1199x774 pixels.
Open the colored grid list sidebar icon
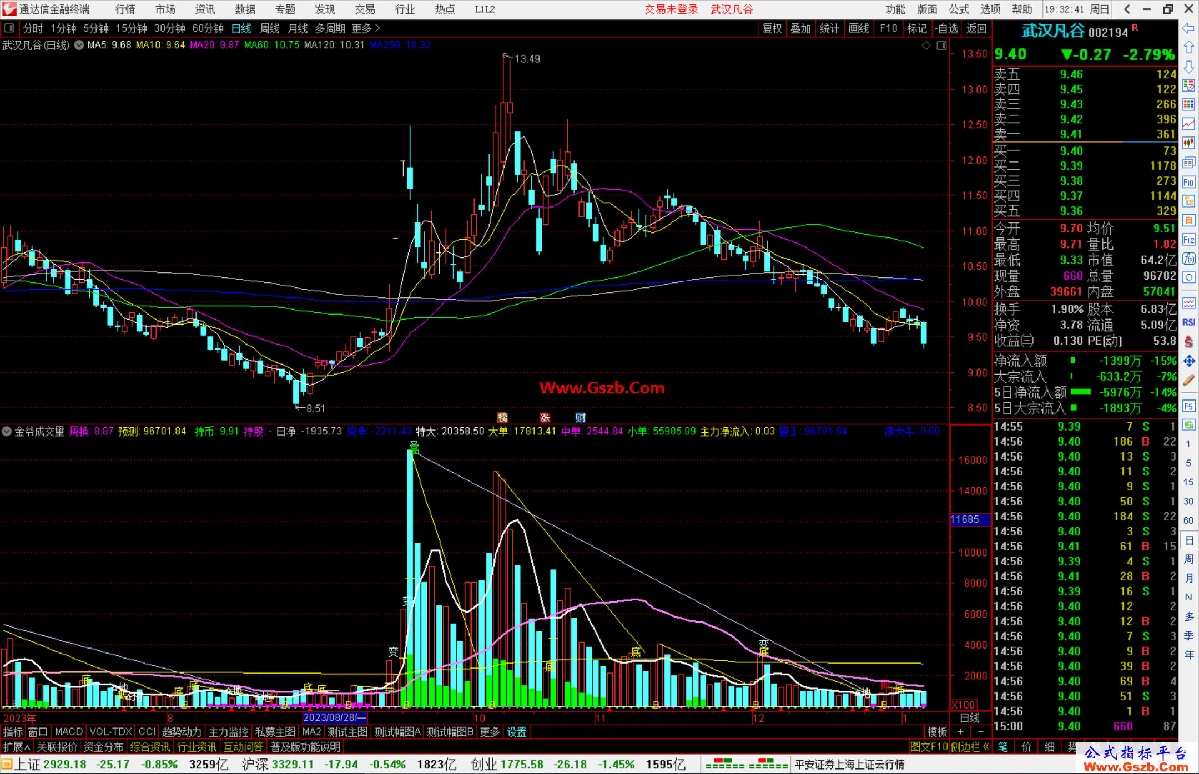pyautogui.click(x=1188, y=105)
